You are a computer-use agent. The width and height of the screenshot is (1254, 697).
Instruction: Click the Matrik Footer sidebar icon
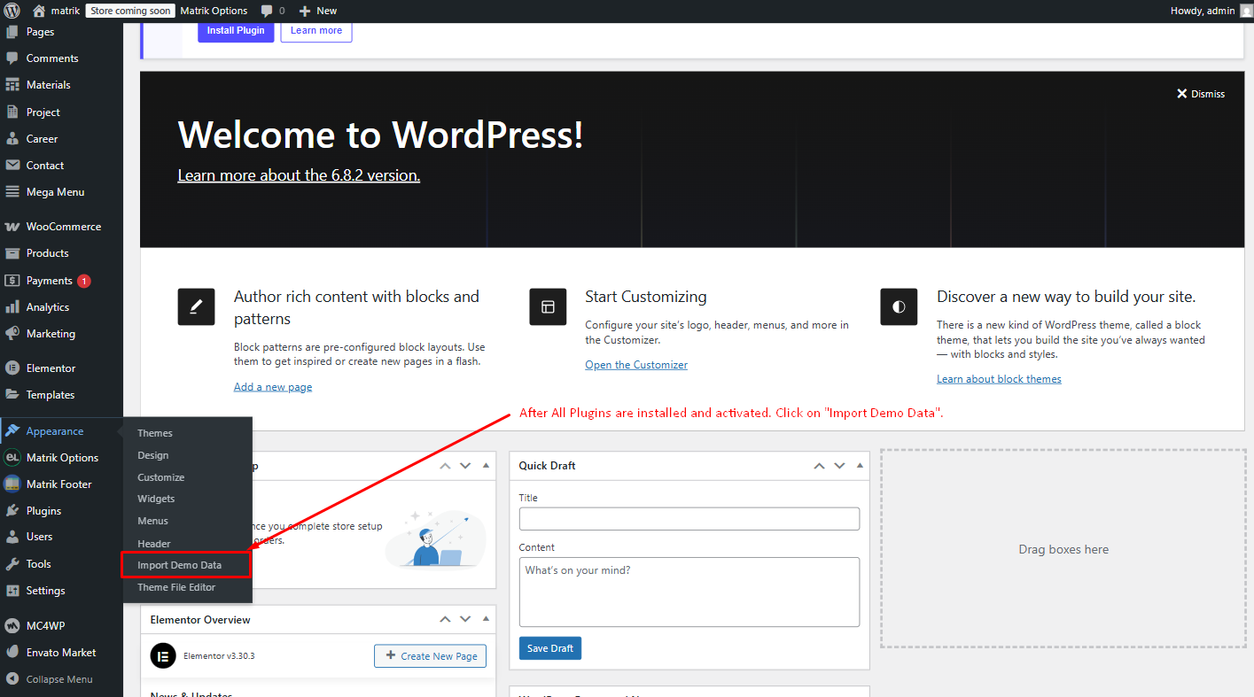(12, 484)
